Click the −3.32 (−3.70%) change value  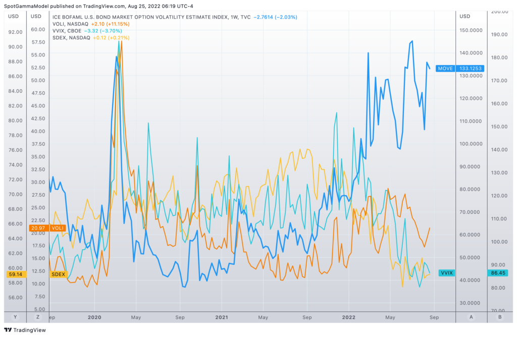[103, 31]
